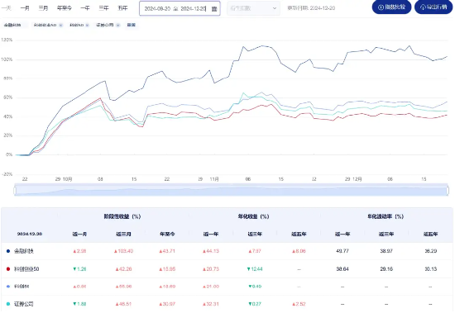Click the 11月 label on chart x-axis
Viewport: 455px width, 313px height.
tap(214, 179)
